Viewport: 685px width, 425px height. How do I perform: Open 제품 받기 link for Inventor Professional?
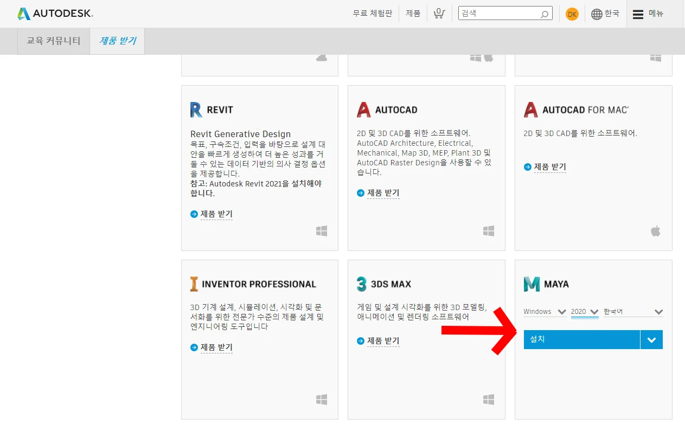pos(216,347)
